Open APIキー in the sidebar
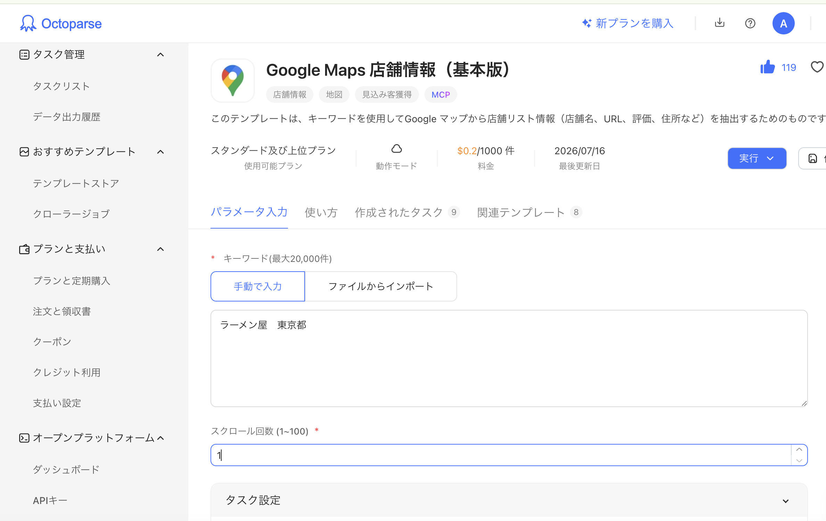Screen dimensions: 826x521 tap(50, 501)
